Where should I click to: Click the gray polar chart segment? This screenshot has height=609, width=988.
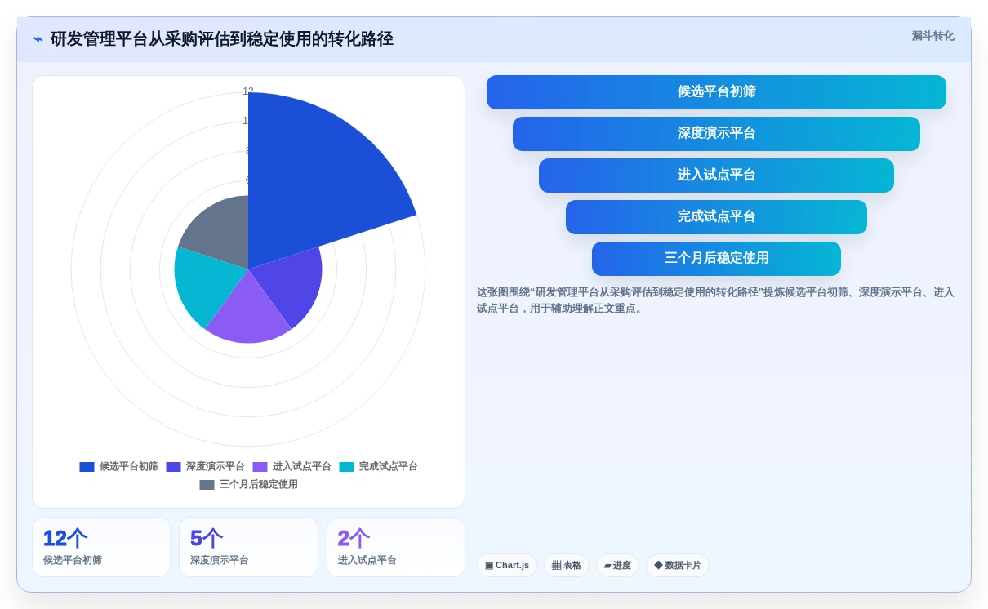[x=222, y=233]
